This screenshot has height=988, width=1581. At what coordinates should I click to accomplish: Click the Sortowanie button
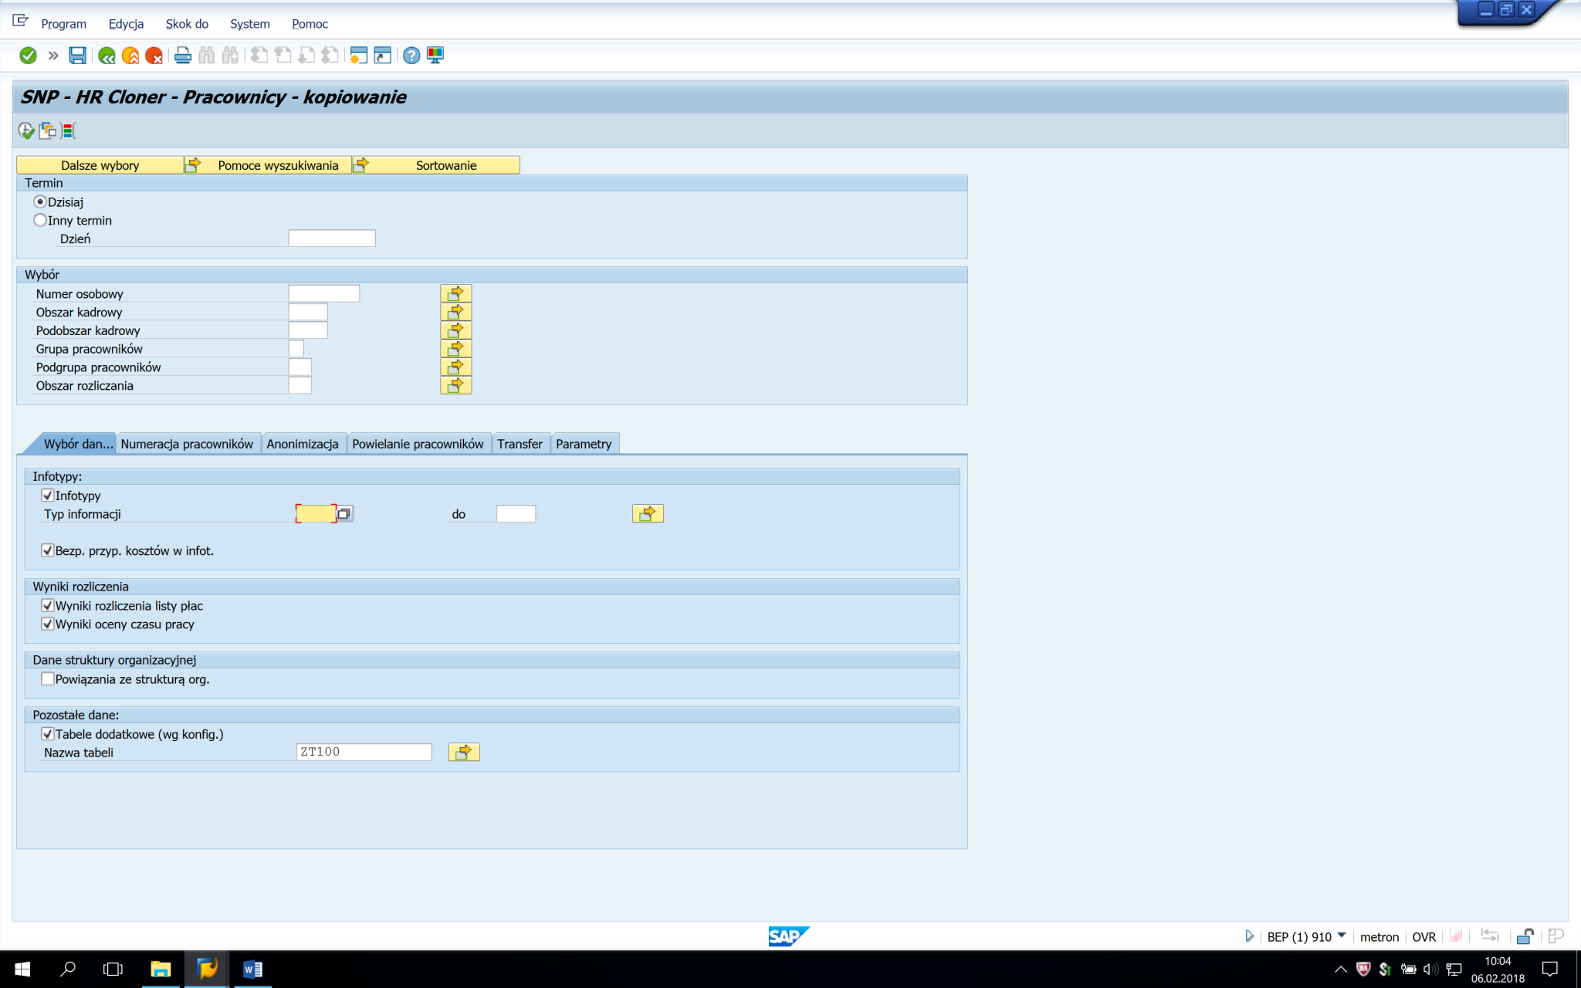coord(437,165)
